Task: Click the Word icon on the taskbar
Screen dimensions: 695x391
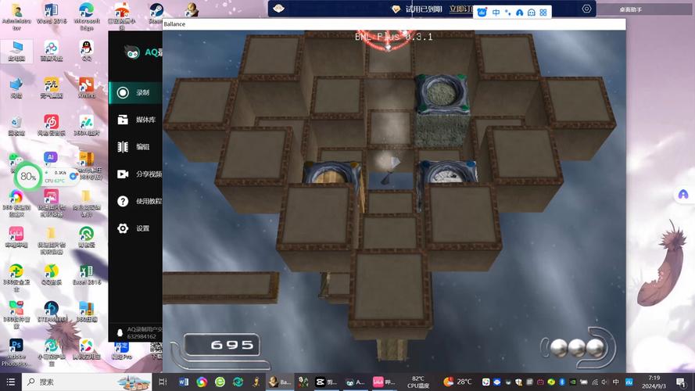Action: pyautogui.click(x=184, y=382)
